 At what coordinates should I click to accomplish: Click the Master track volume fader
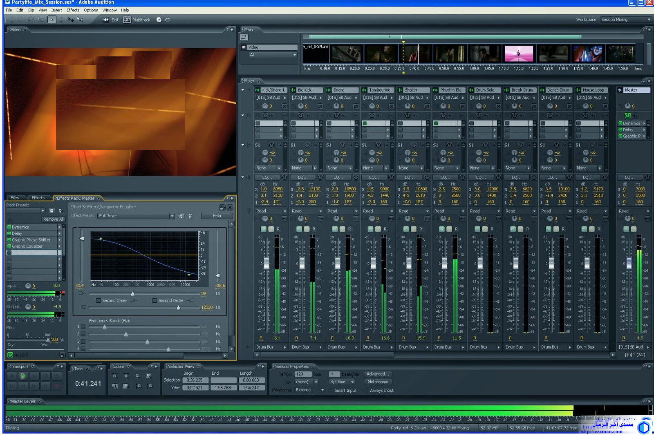pyautogui.click(x=629, y=263)
